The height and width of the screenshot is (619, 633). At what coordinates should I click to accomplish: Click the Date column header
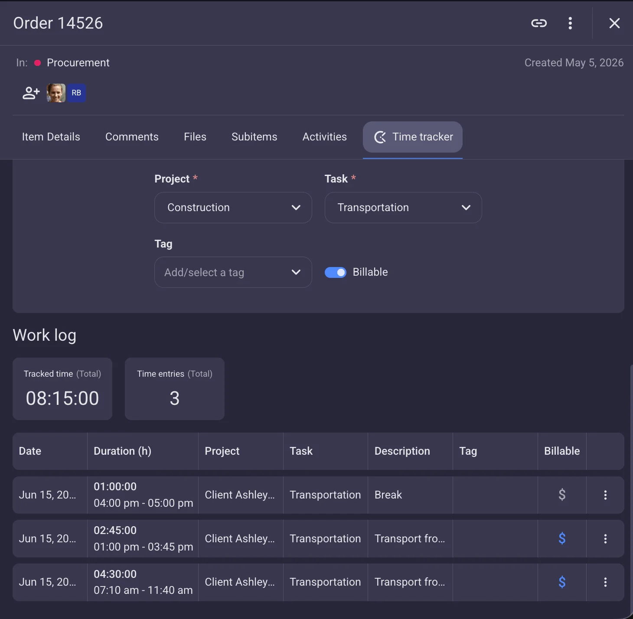pos(50,451)
